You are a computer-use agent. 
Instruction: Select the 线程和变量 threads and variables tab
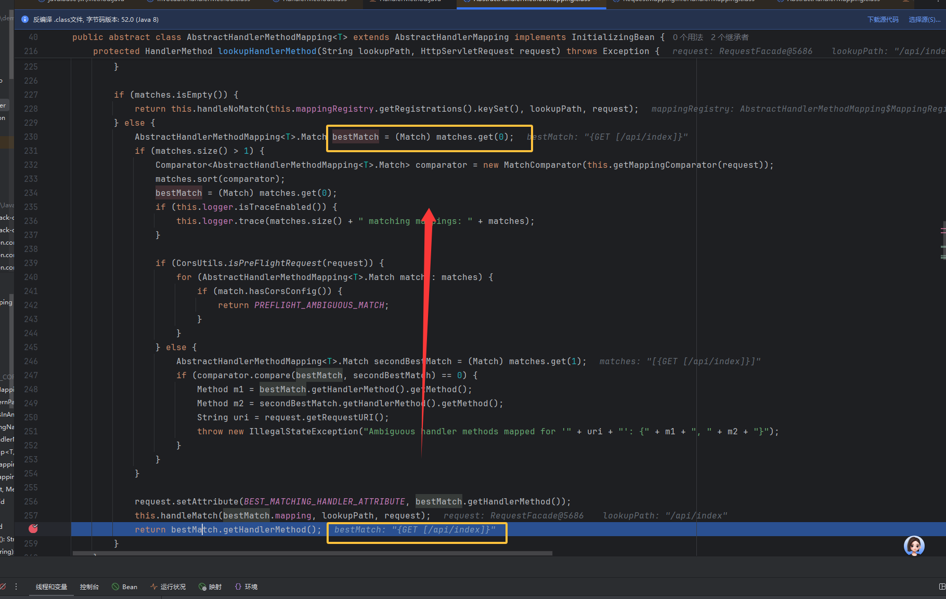click(51, 587)
